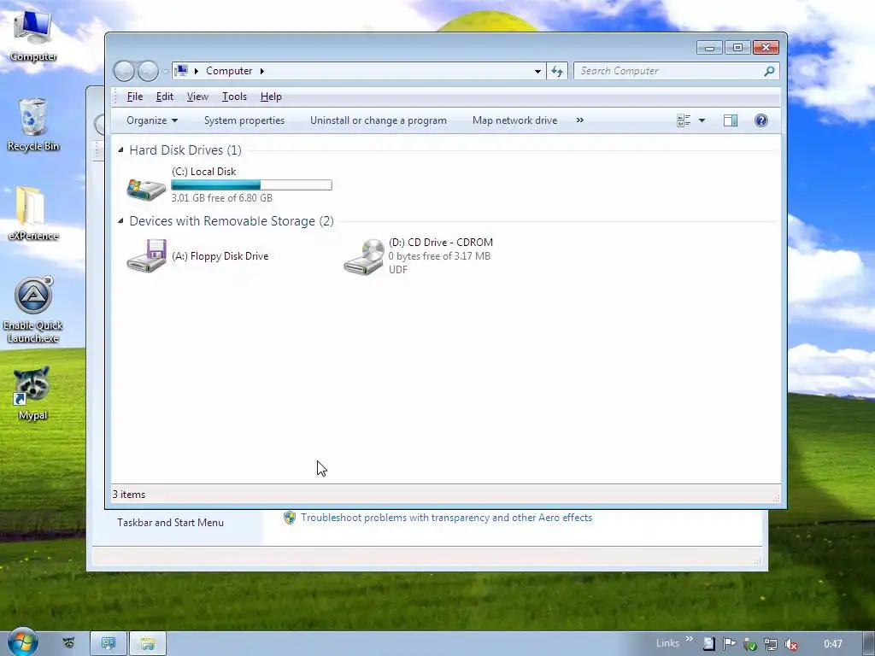Click '(D:) CD Drive - CDROM' label
This screenshot has width=875, height=656.
click(441, 243)
